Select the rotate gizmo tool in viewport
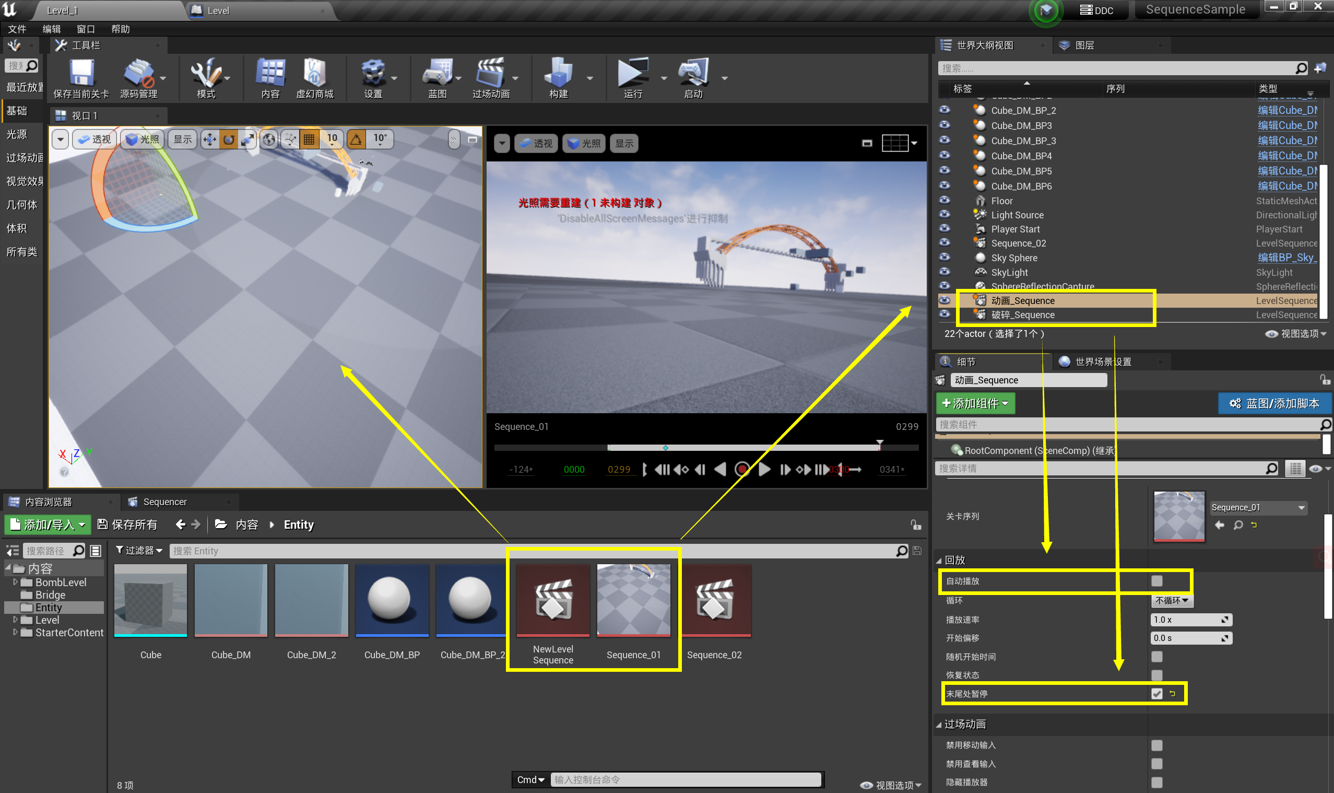 click(229, 140)
